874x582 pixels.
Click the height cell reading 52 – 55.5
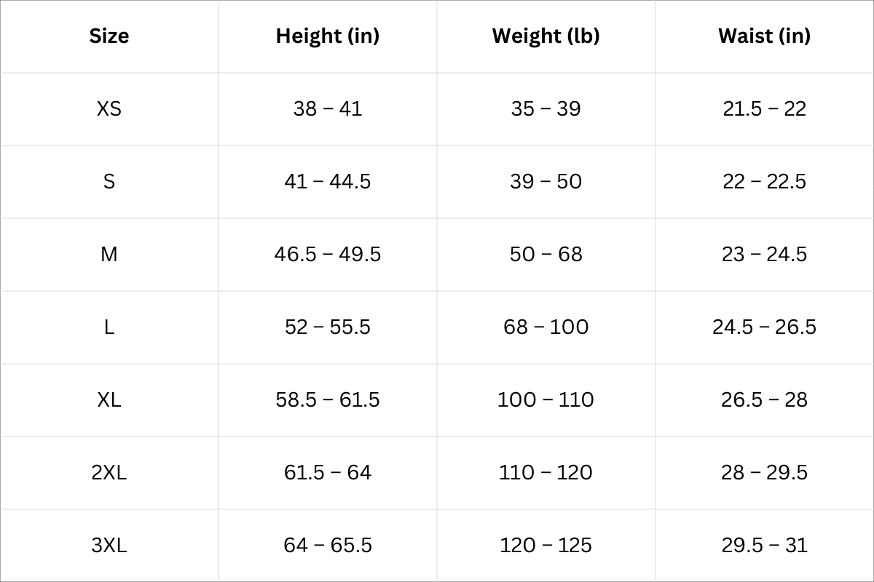(328, 327)
